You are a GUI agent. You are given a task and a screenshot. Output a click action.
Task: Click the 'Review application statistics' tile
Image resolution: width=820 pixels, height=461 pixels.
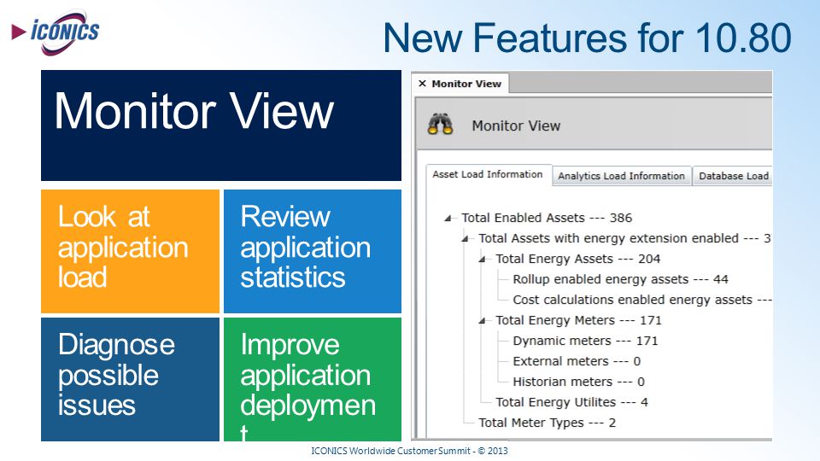click(x=313, y=251)
